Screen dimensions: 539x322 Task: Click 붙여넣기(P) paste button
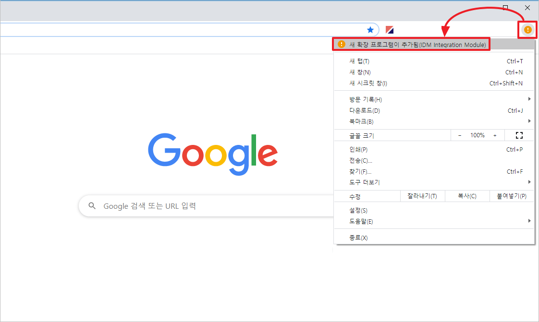(512, 196)
